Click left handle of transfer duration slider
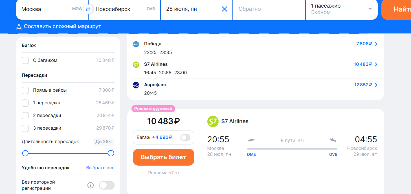Image resolution: width=411 pixels, height=194 pixels. 25,153
